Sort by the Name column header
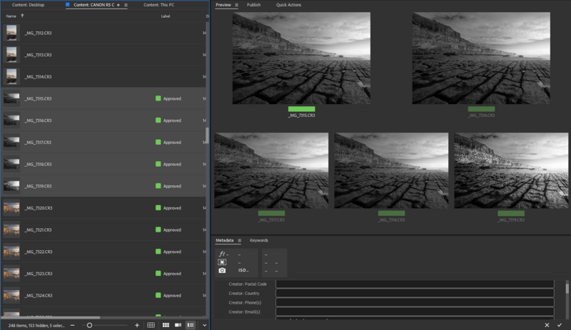Image resolution: width=571 pixels, height=330 pixels. coord(11,16)
